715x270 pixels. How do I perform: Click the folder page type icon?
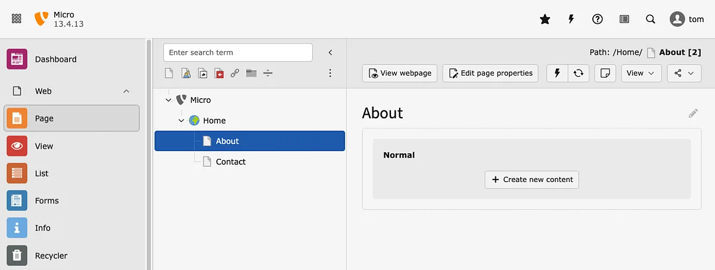point(251,74)
